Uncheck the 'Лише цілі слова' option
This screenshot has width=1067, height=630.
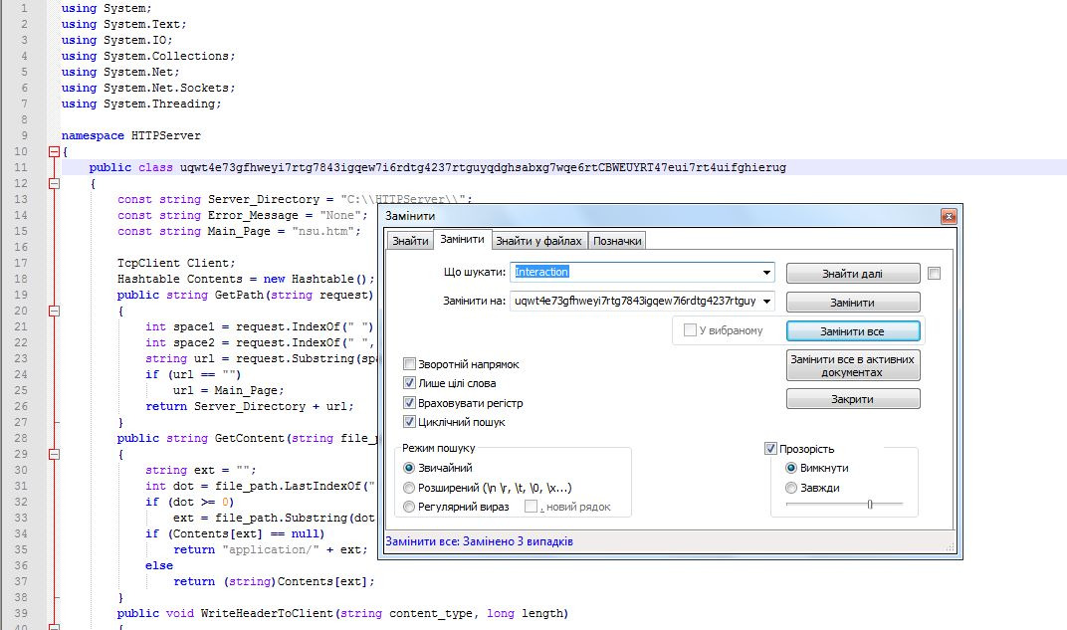(x=410, y=383)
